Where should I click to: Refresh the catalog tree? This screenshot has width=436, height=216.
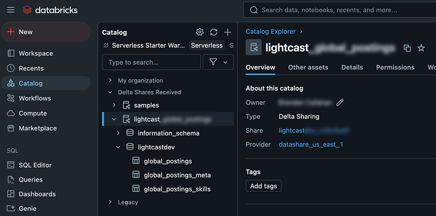click(x=213, y=32)
